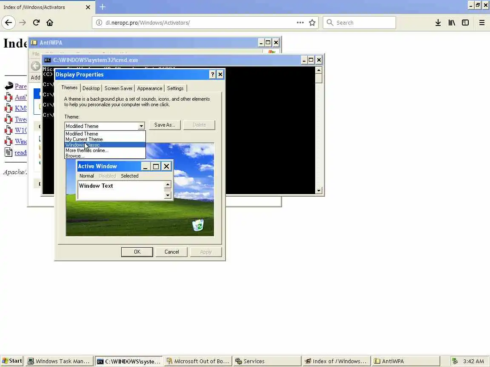Click Cancel in Display Properties
The width and height of the screenshot is (490, 367).
click(171, 252)
